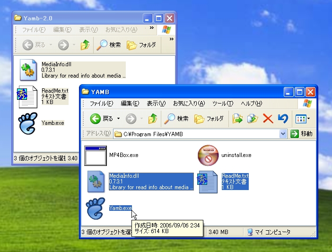Click the blue Undo arrow in YAMB toolbar
The image size is (332, 252).
[283, 119]
